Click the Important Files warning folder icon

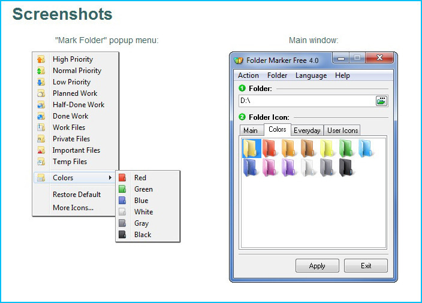tap(41, 150)
